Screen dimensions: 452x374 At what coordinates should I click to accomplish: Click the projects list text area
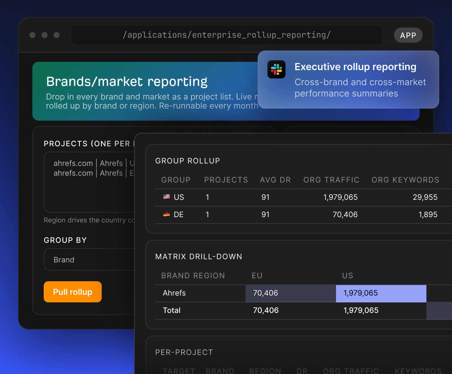(89, 182)
